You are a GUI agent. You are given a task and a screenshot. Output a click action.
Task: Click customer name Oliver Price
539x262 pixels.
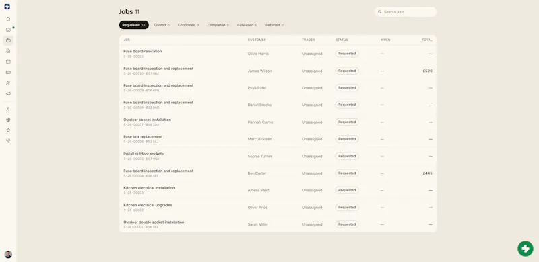257,208
